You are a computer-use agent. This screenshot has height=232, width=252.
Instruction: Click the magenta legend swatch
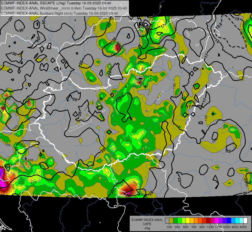click(x=217, y=220)
